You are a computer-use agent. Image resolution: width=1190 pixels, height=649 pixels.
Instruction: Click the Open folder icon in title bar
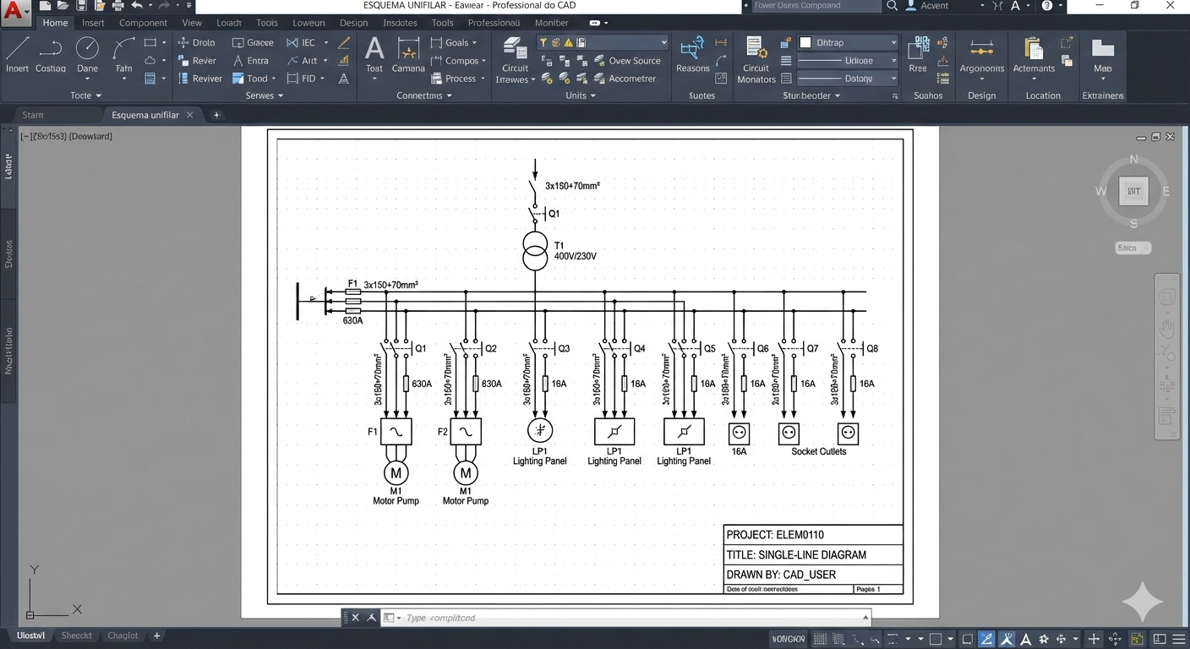[x=63, y=6]
